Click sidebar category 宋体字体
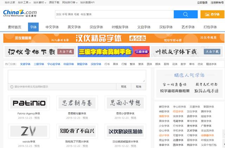 [178, 116]
